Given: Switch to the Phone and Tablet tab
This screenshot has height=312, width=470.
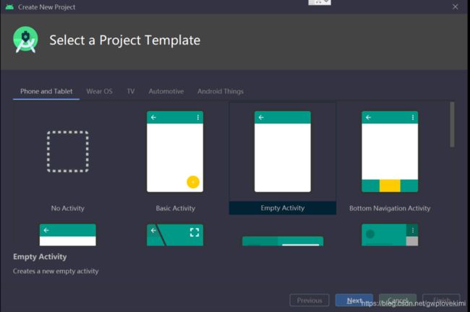Looking at the screenshot, I should point(46,91).
